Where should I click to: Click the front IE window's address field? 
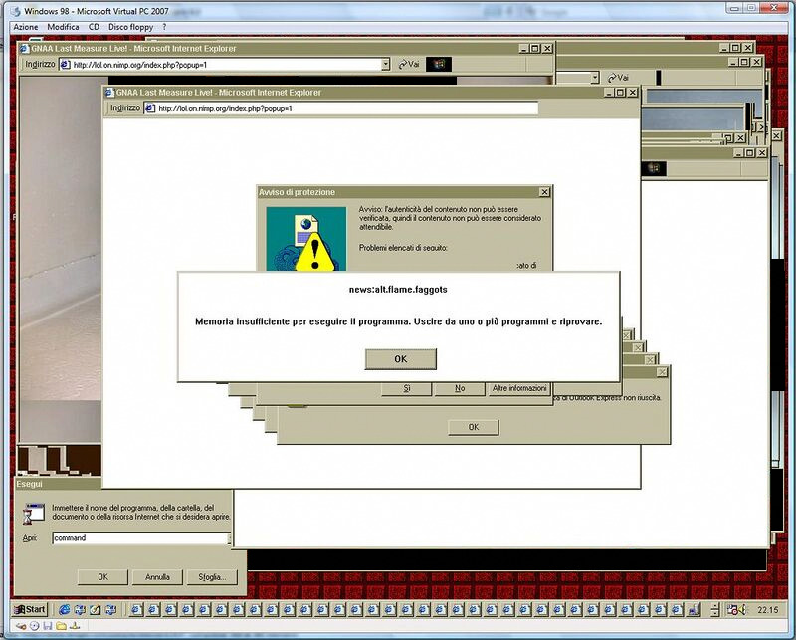340,108
